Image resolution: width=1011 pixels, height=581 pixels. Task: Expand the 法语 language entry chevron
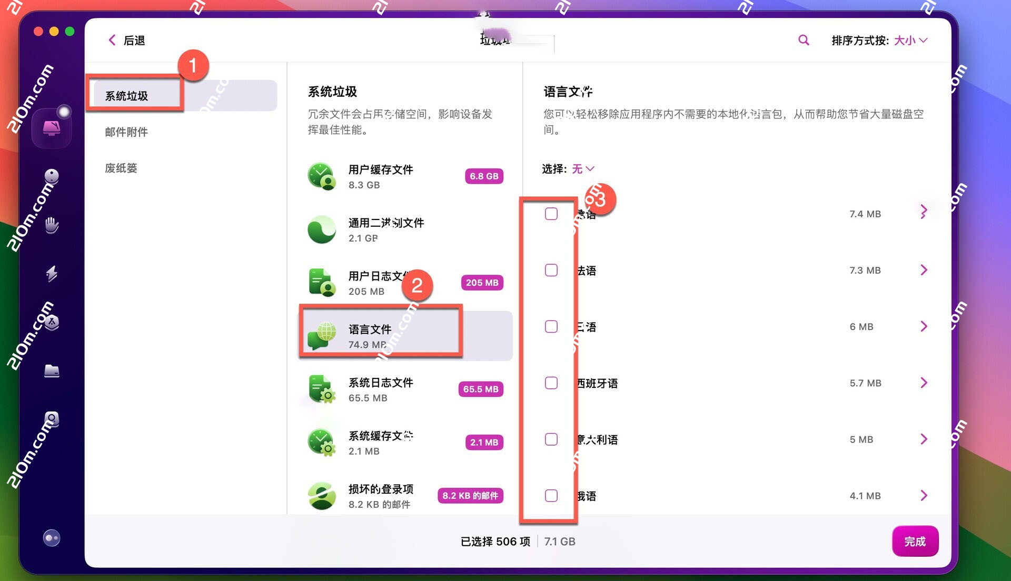(924, 270)
